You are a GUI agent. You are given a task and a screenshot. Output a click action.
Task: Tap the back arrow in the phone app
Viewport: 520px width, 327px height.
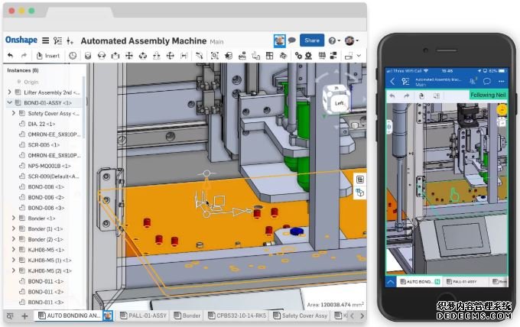pos(392,81)
